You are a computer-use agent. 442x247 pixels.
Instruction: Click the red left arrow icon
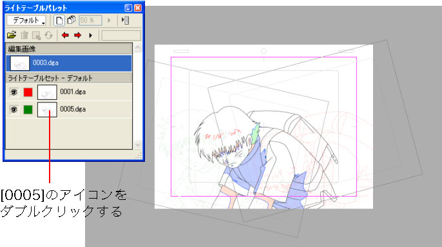tap(65, 35)
